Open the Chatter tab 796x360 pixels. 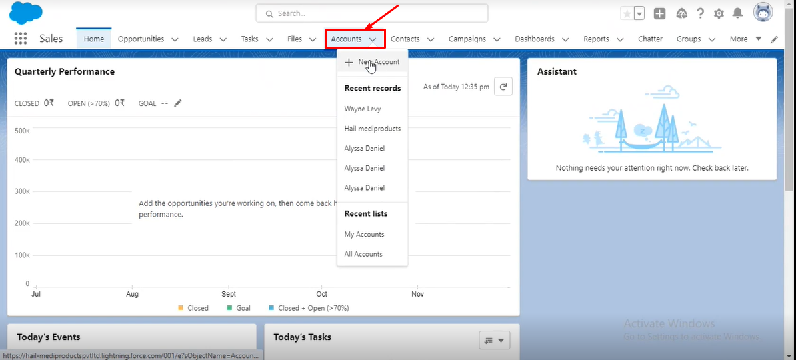(650, 39)
